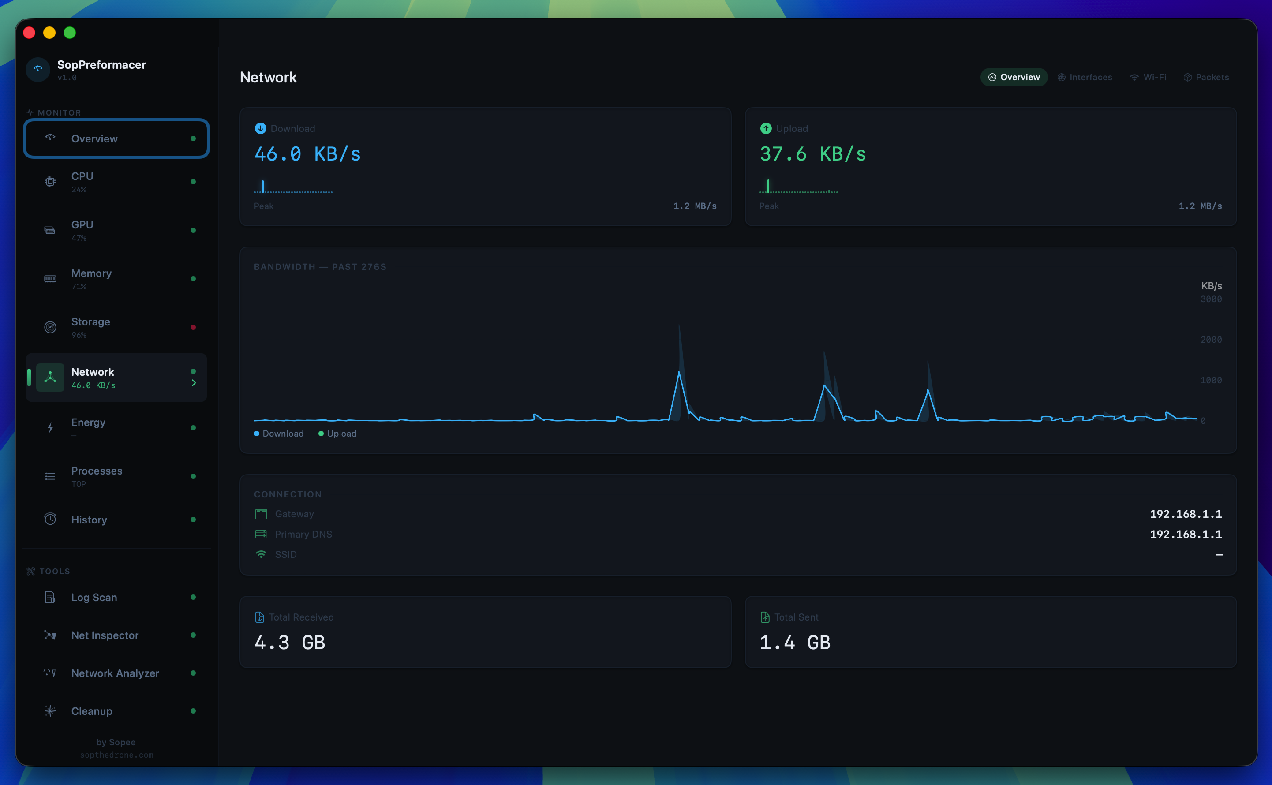The width and height of the screenshot is (1272, 785).
Task: Toggle Download series in bandwidth legend
Action: click(x=279, y=434)
